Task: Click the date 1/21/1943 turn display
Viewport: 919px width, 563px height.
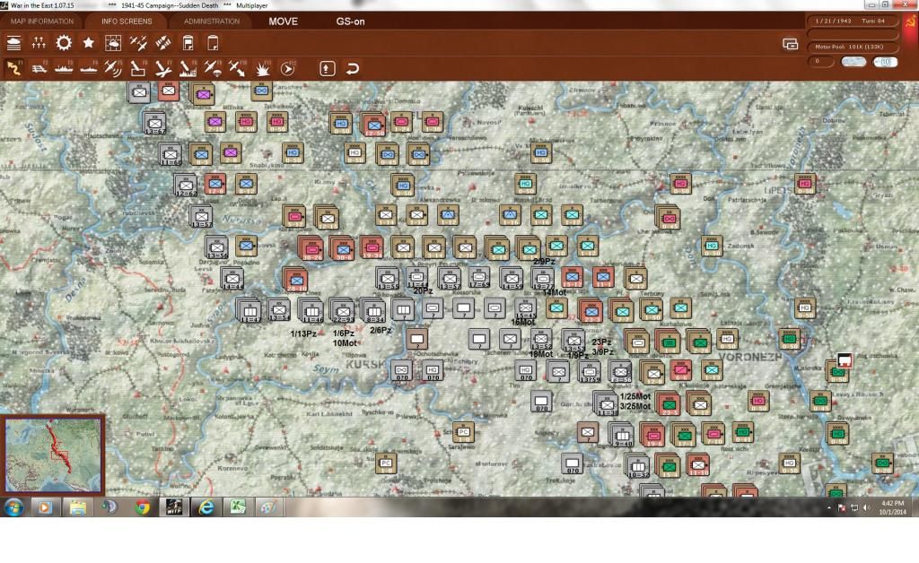Action: pos(853,22)
